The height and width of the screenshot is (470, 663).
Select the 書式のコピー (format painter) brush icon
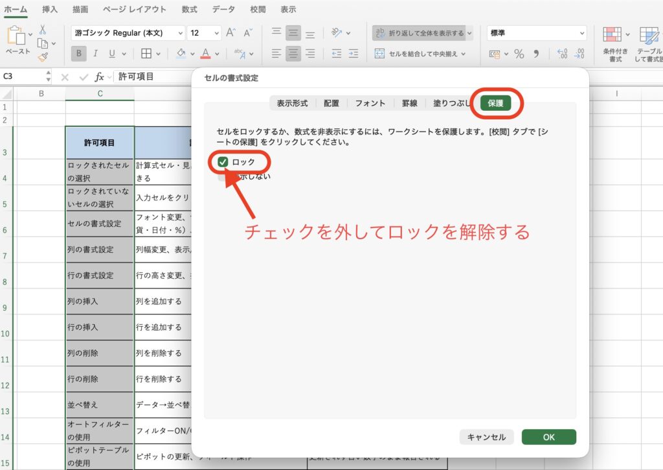tap(43, 57)
